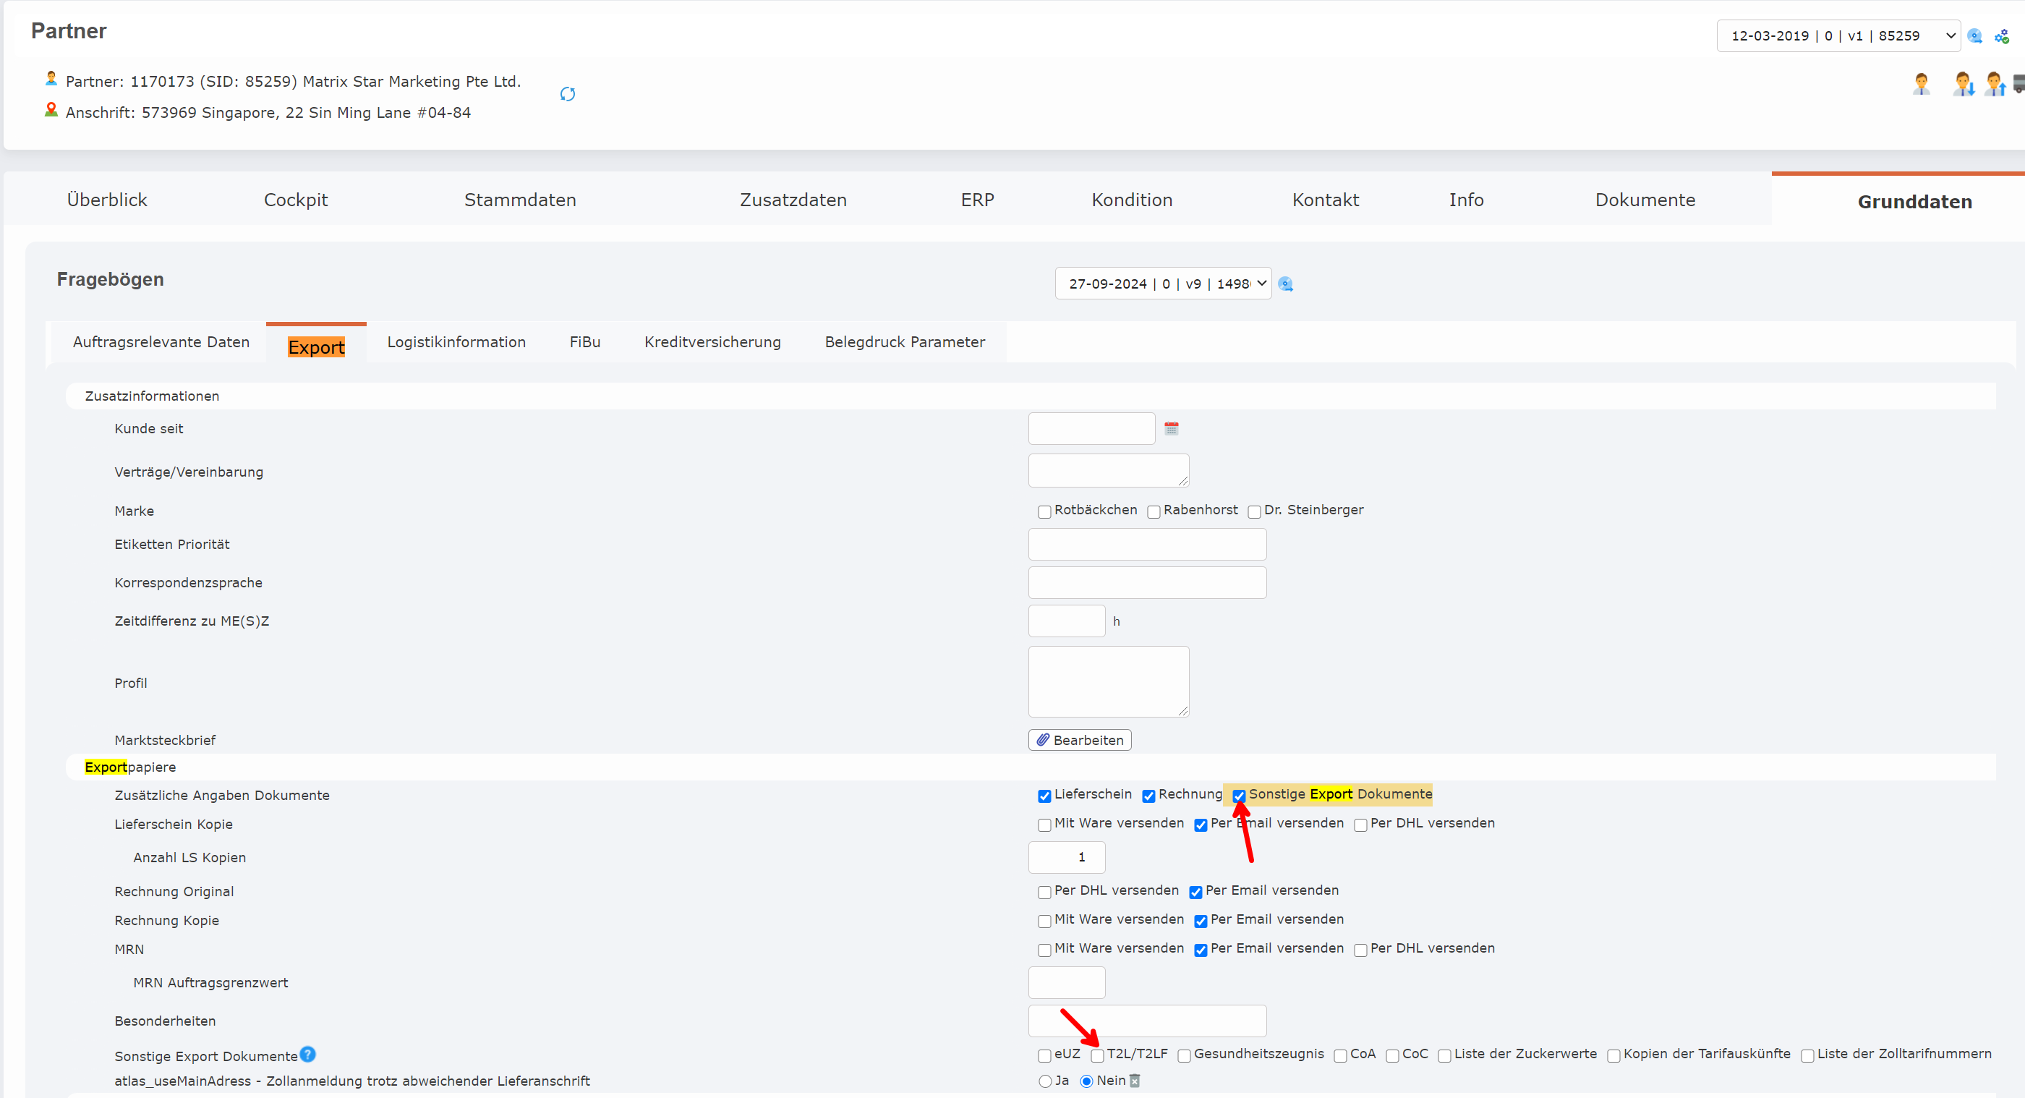Click the Bearbeiten button for Marktsteckbrief

[1079, 740]
